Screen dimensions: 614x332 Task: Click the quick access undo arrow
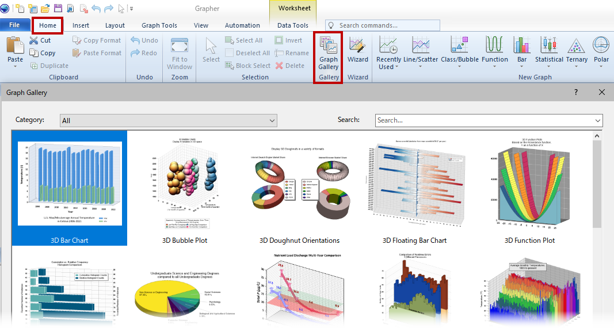click(96, 8)
